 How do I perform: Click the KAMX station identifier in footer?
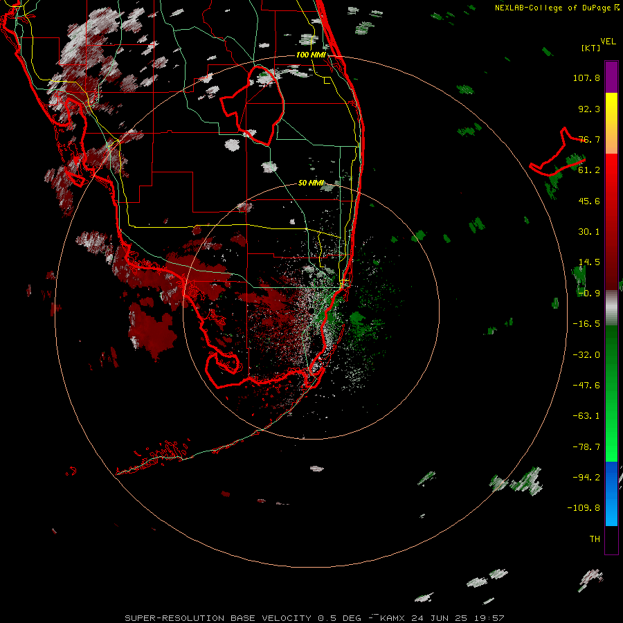[393, 618]
